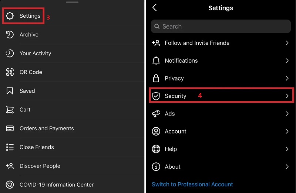
Task: Tap the Help lifebuoy icon
Action: point(156,149)
